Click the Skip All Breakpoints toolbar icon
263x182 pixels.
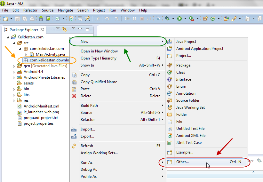coord(158,19)
